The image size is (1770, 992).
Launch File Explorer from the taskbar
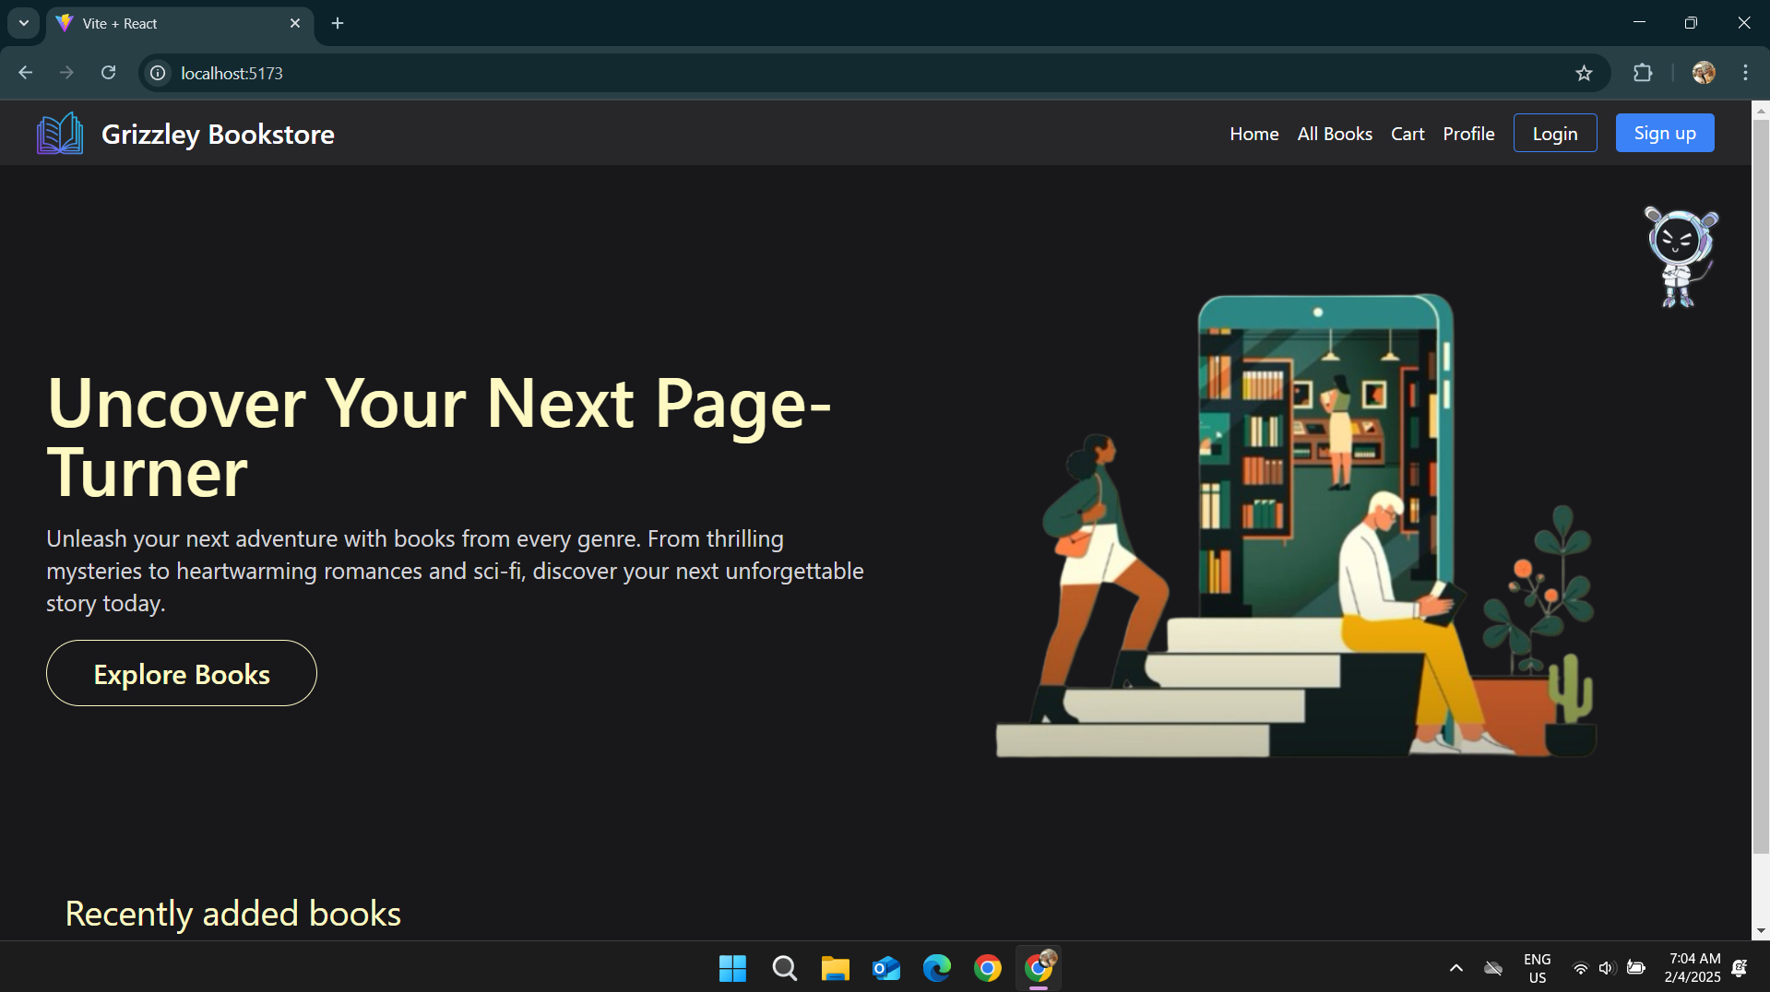pyautogui.click(x=835, y=968)
